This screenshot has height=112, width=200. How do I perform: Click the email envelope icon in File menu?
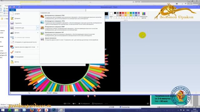12,42
